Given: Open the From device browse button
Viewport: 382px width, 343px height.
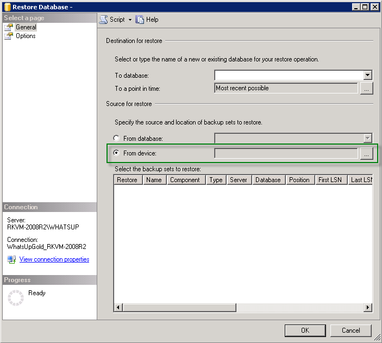Looking at the screenshot, I should point(366,153).
